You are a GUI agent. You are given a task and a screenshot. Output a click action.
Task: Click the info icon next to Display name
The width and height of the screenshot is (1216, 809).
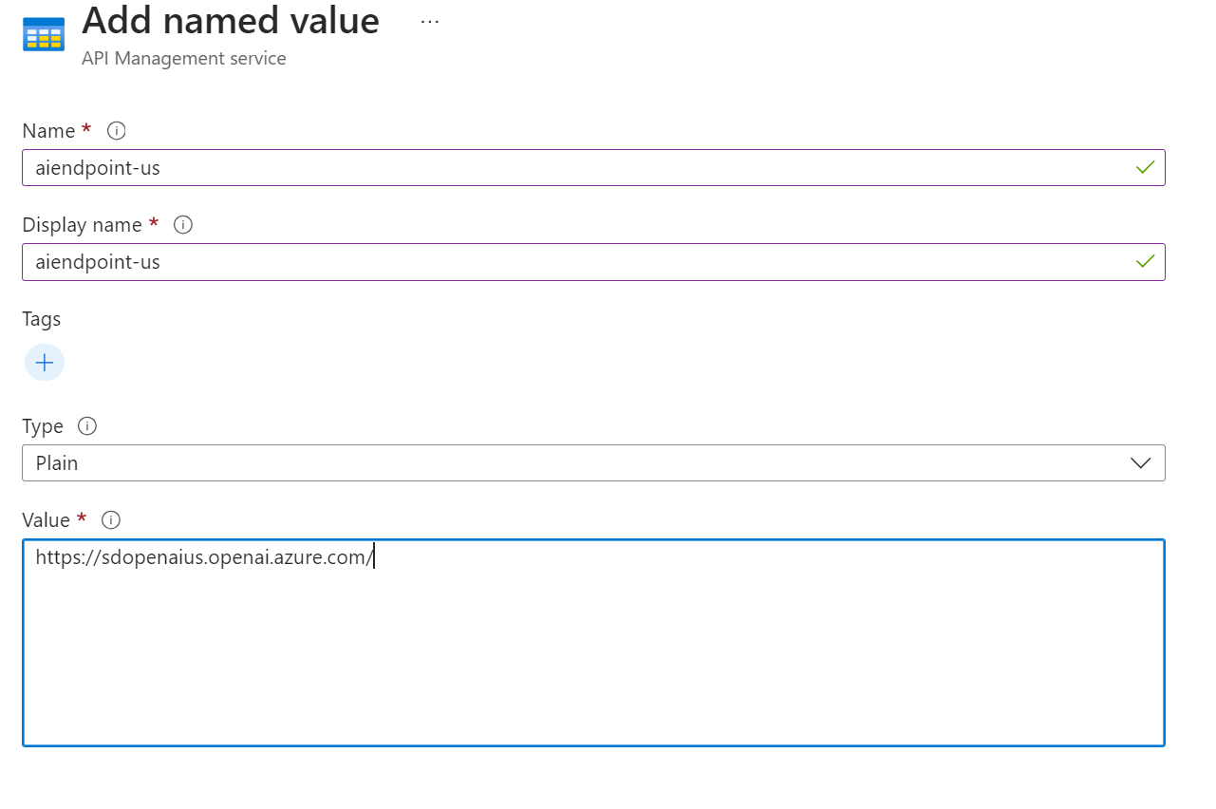coord(183,225)
